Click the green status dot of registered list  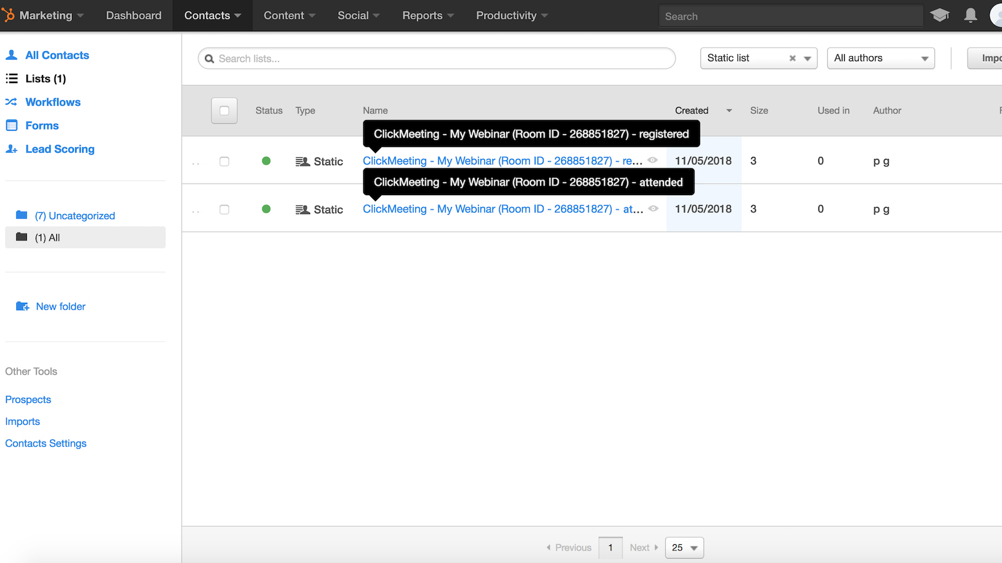coord(266,161)
